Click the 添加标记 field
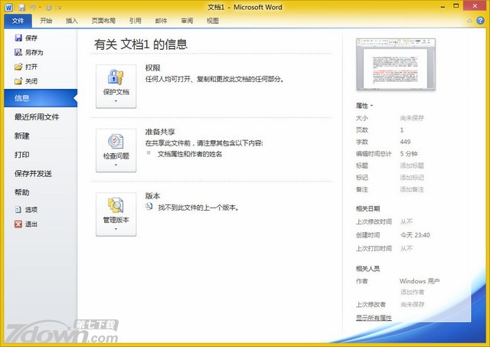 point(412,178)
